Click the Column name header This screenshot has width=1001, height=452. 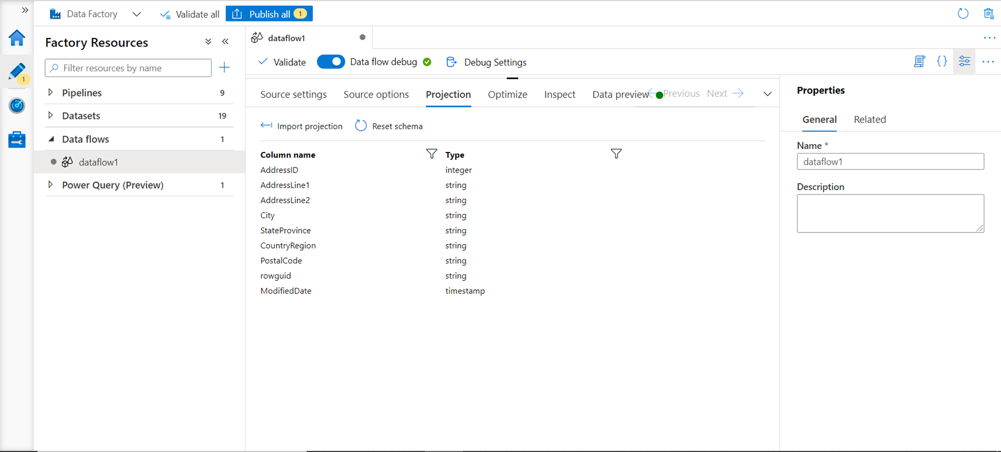coord(288,155)
